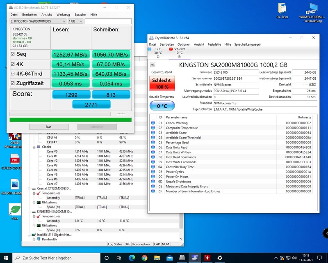Open the notification center in the taskbar
Viewport: 328px width, 263px height.
pos(319,258)
